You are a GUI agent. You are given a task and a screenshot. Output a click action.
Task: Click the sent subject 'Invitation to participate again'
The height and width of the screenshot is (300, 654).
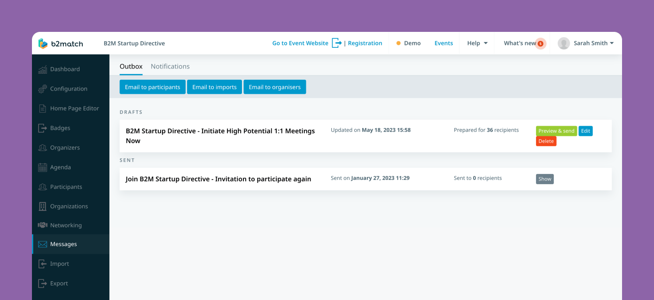[x=218, y=179]
